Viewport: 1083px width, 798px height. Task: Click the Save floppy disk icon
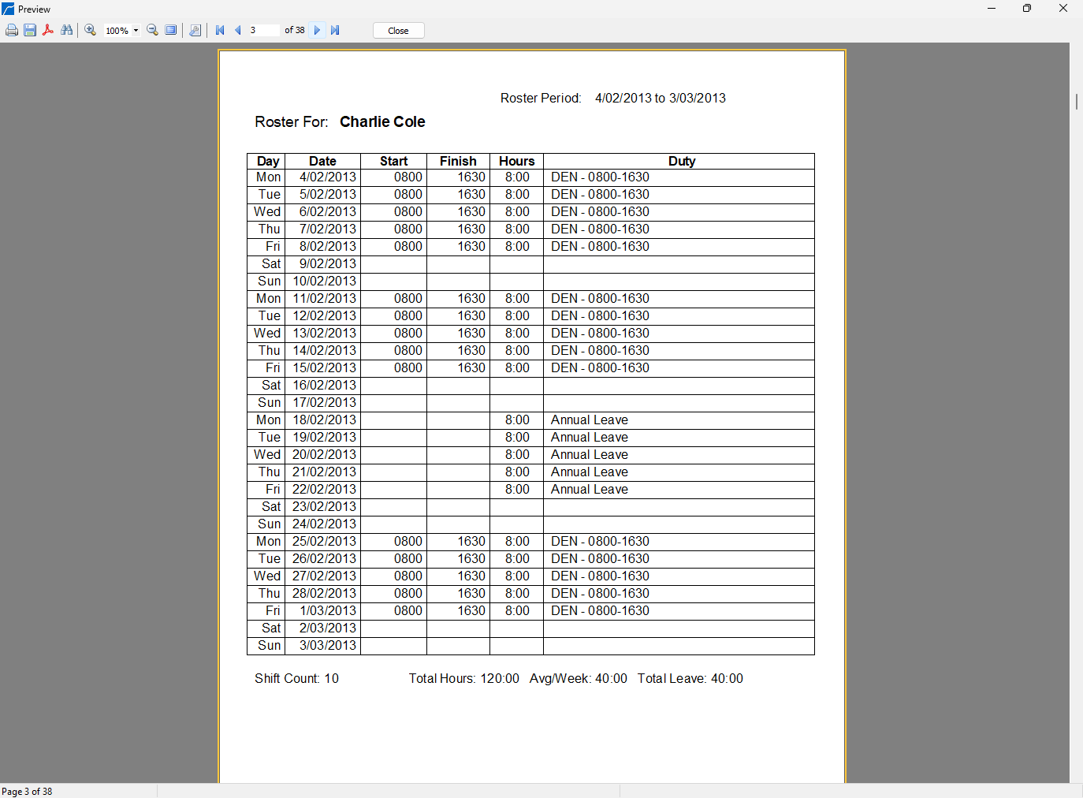click(30, 30)
